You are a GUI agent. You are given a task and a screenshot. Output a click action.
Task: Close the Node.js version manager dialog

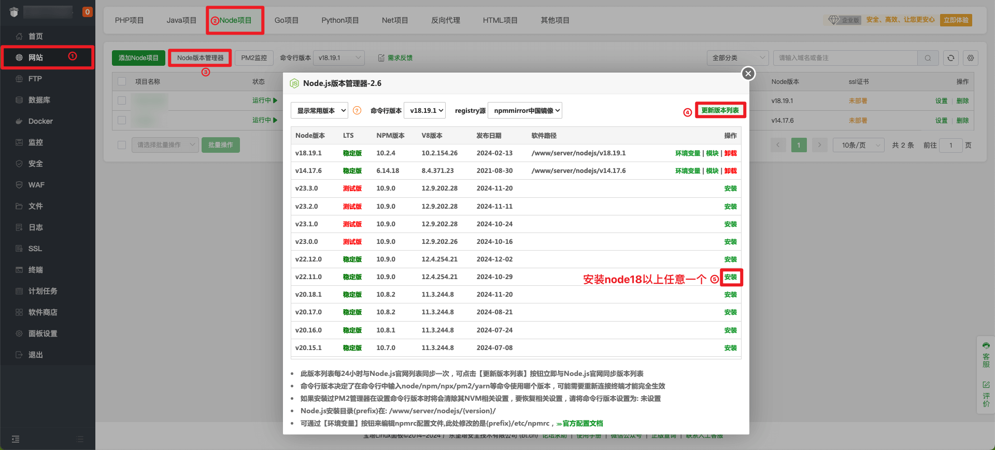(x=748, y=74)
